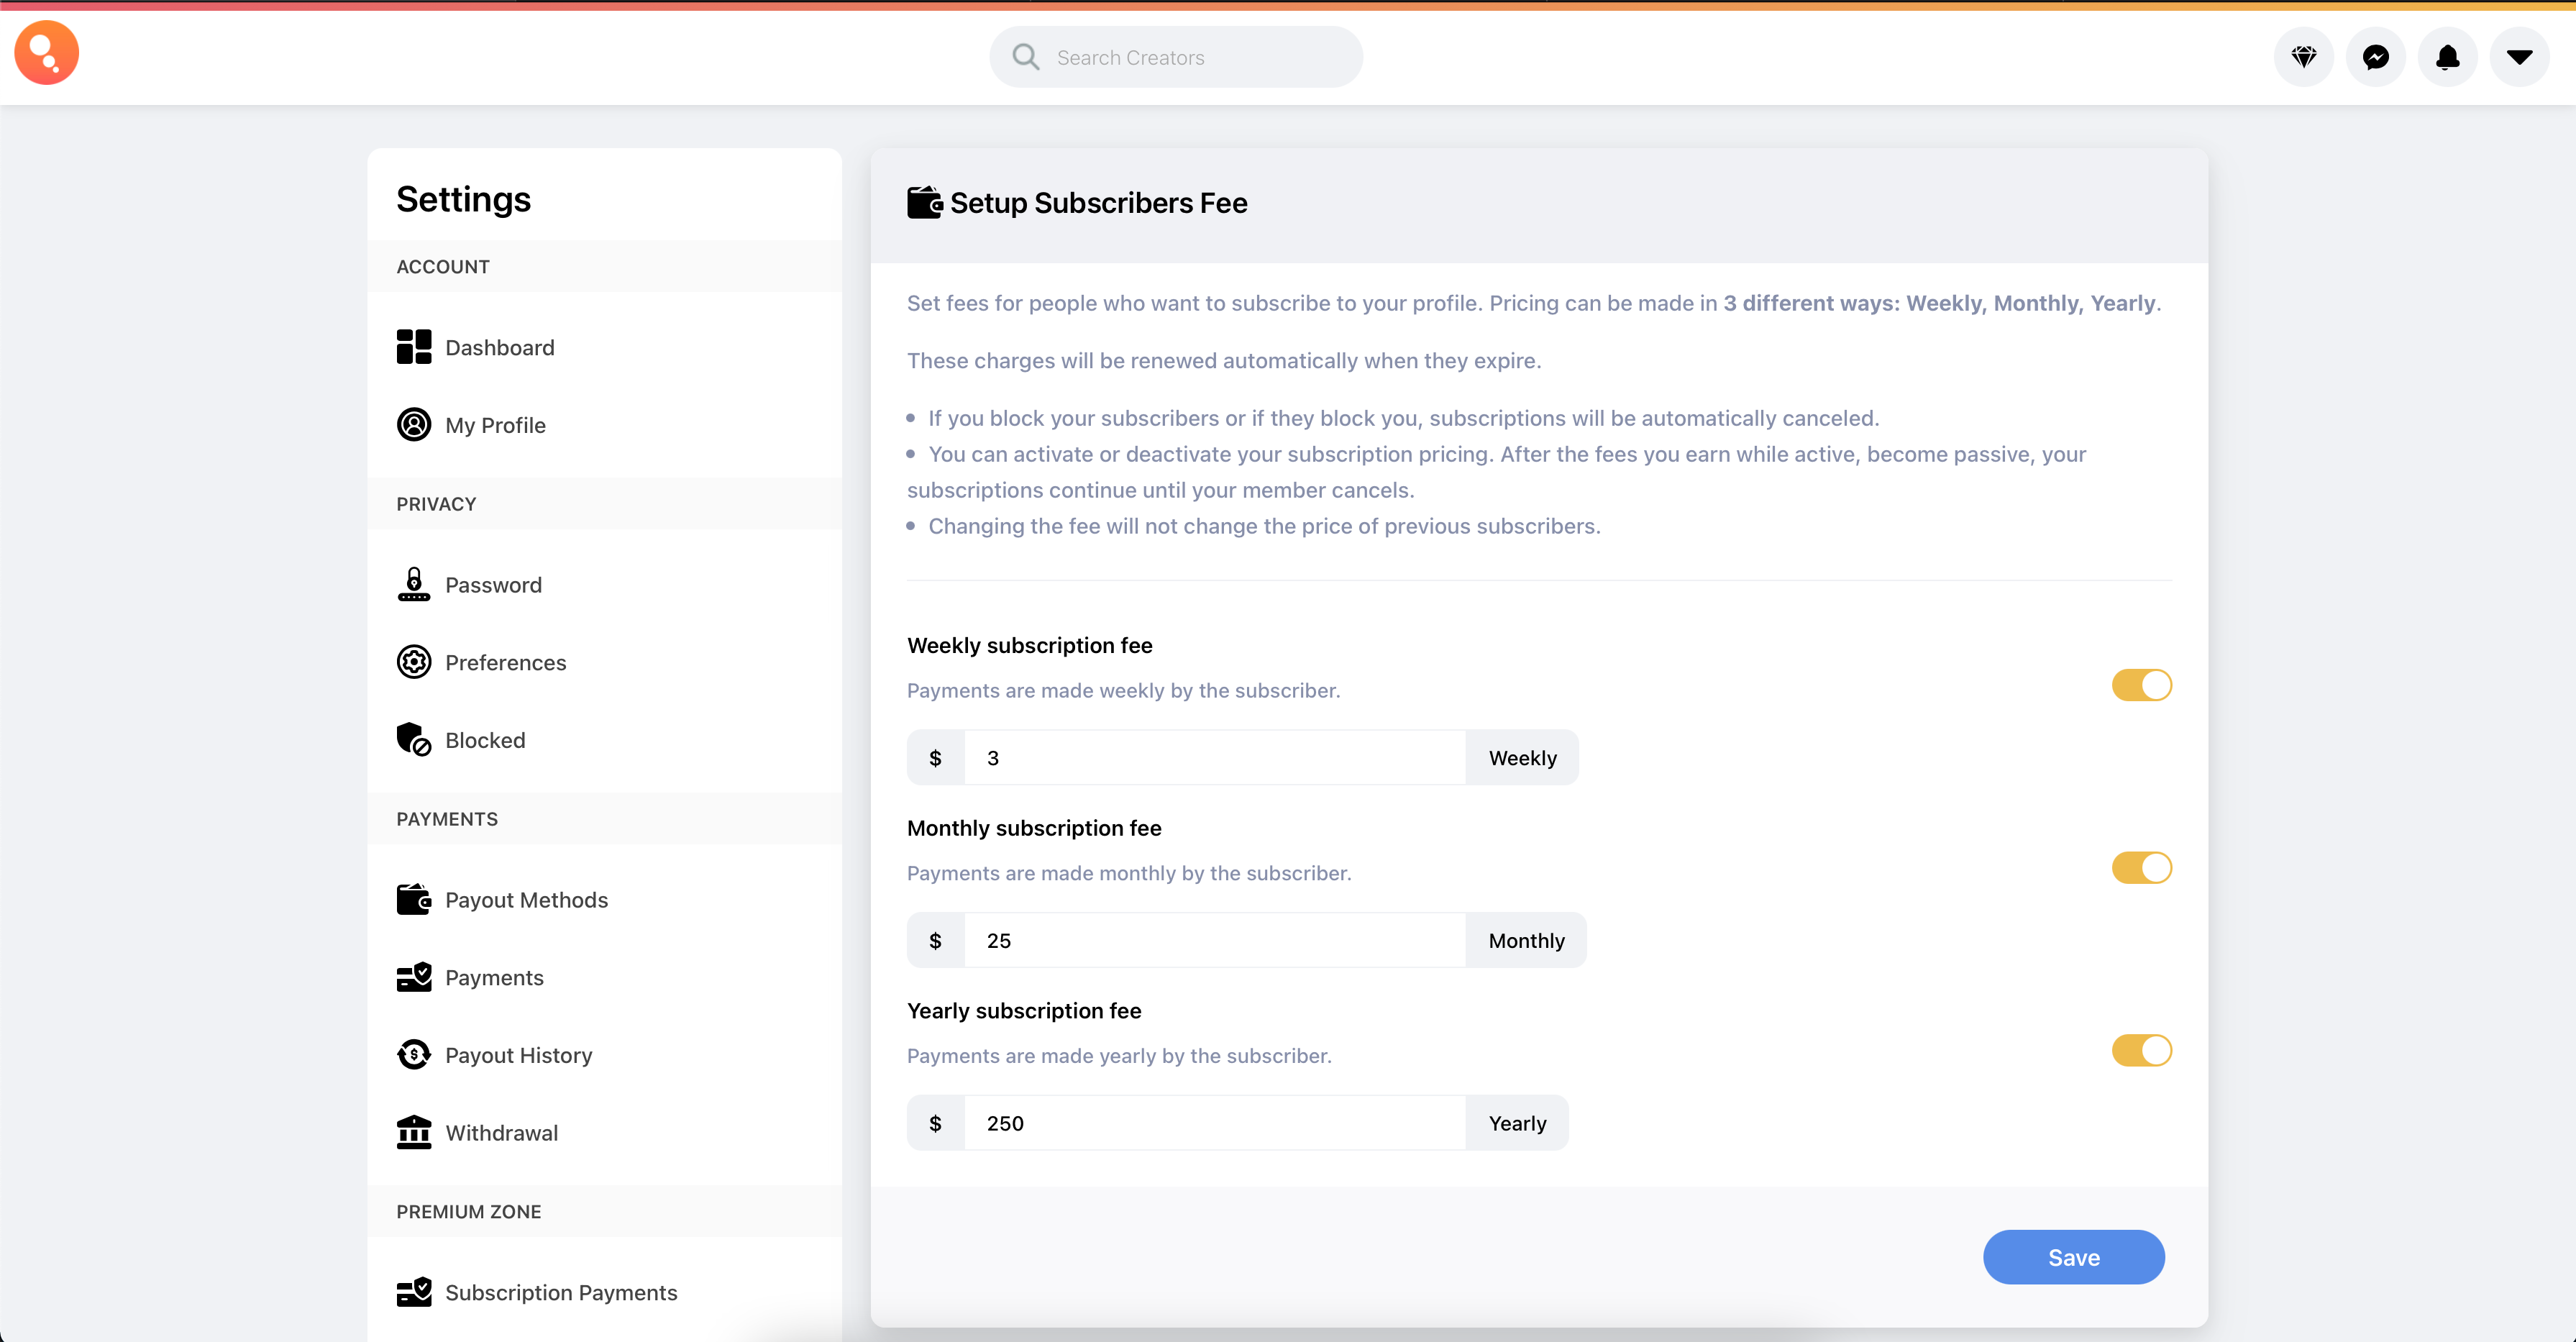Click the Dashboard grid icon
This screenshot has width=2576, height=1342.
tap(413, 347)
